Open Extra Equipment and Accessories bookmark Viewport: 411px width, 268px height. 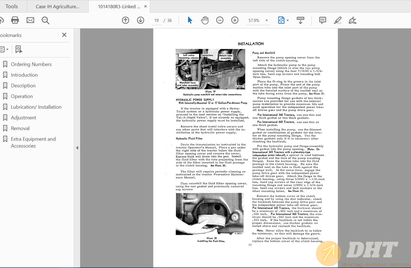coord(33,142)
